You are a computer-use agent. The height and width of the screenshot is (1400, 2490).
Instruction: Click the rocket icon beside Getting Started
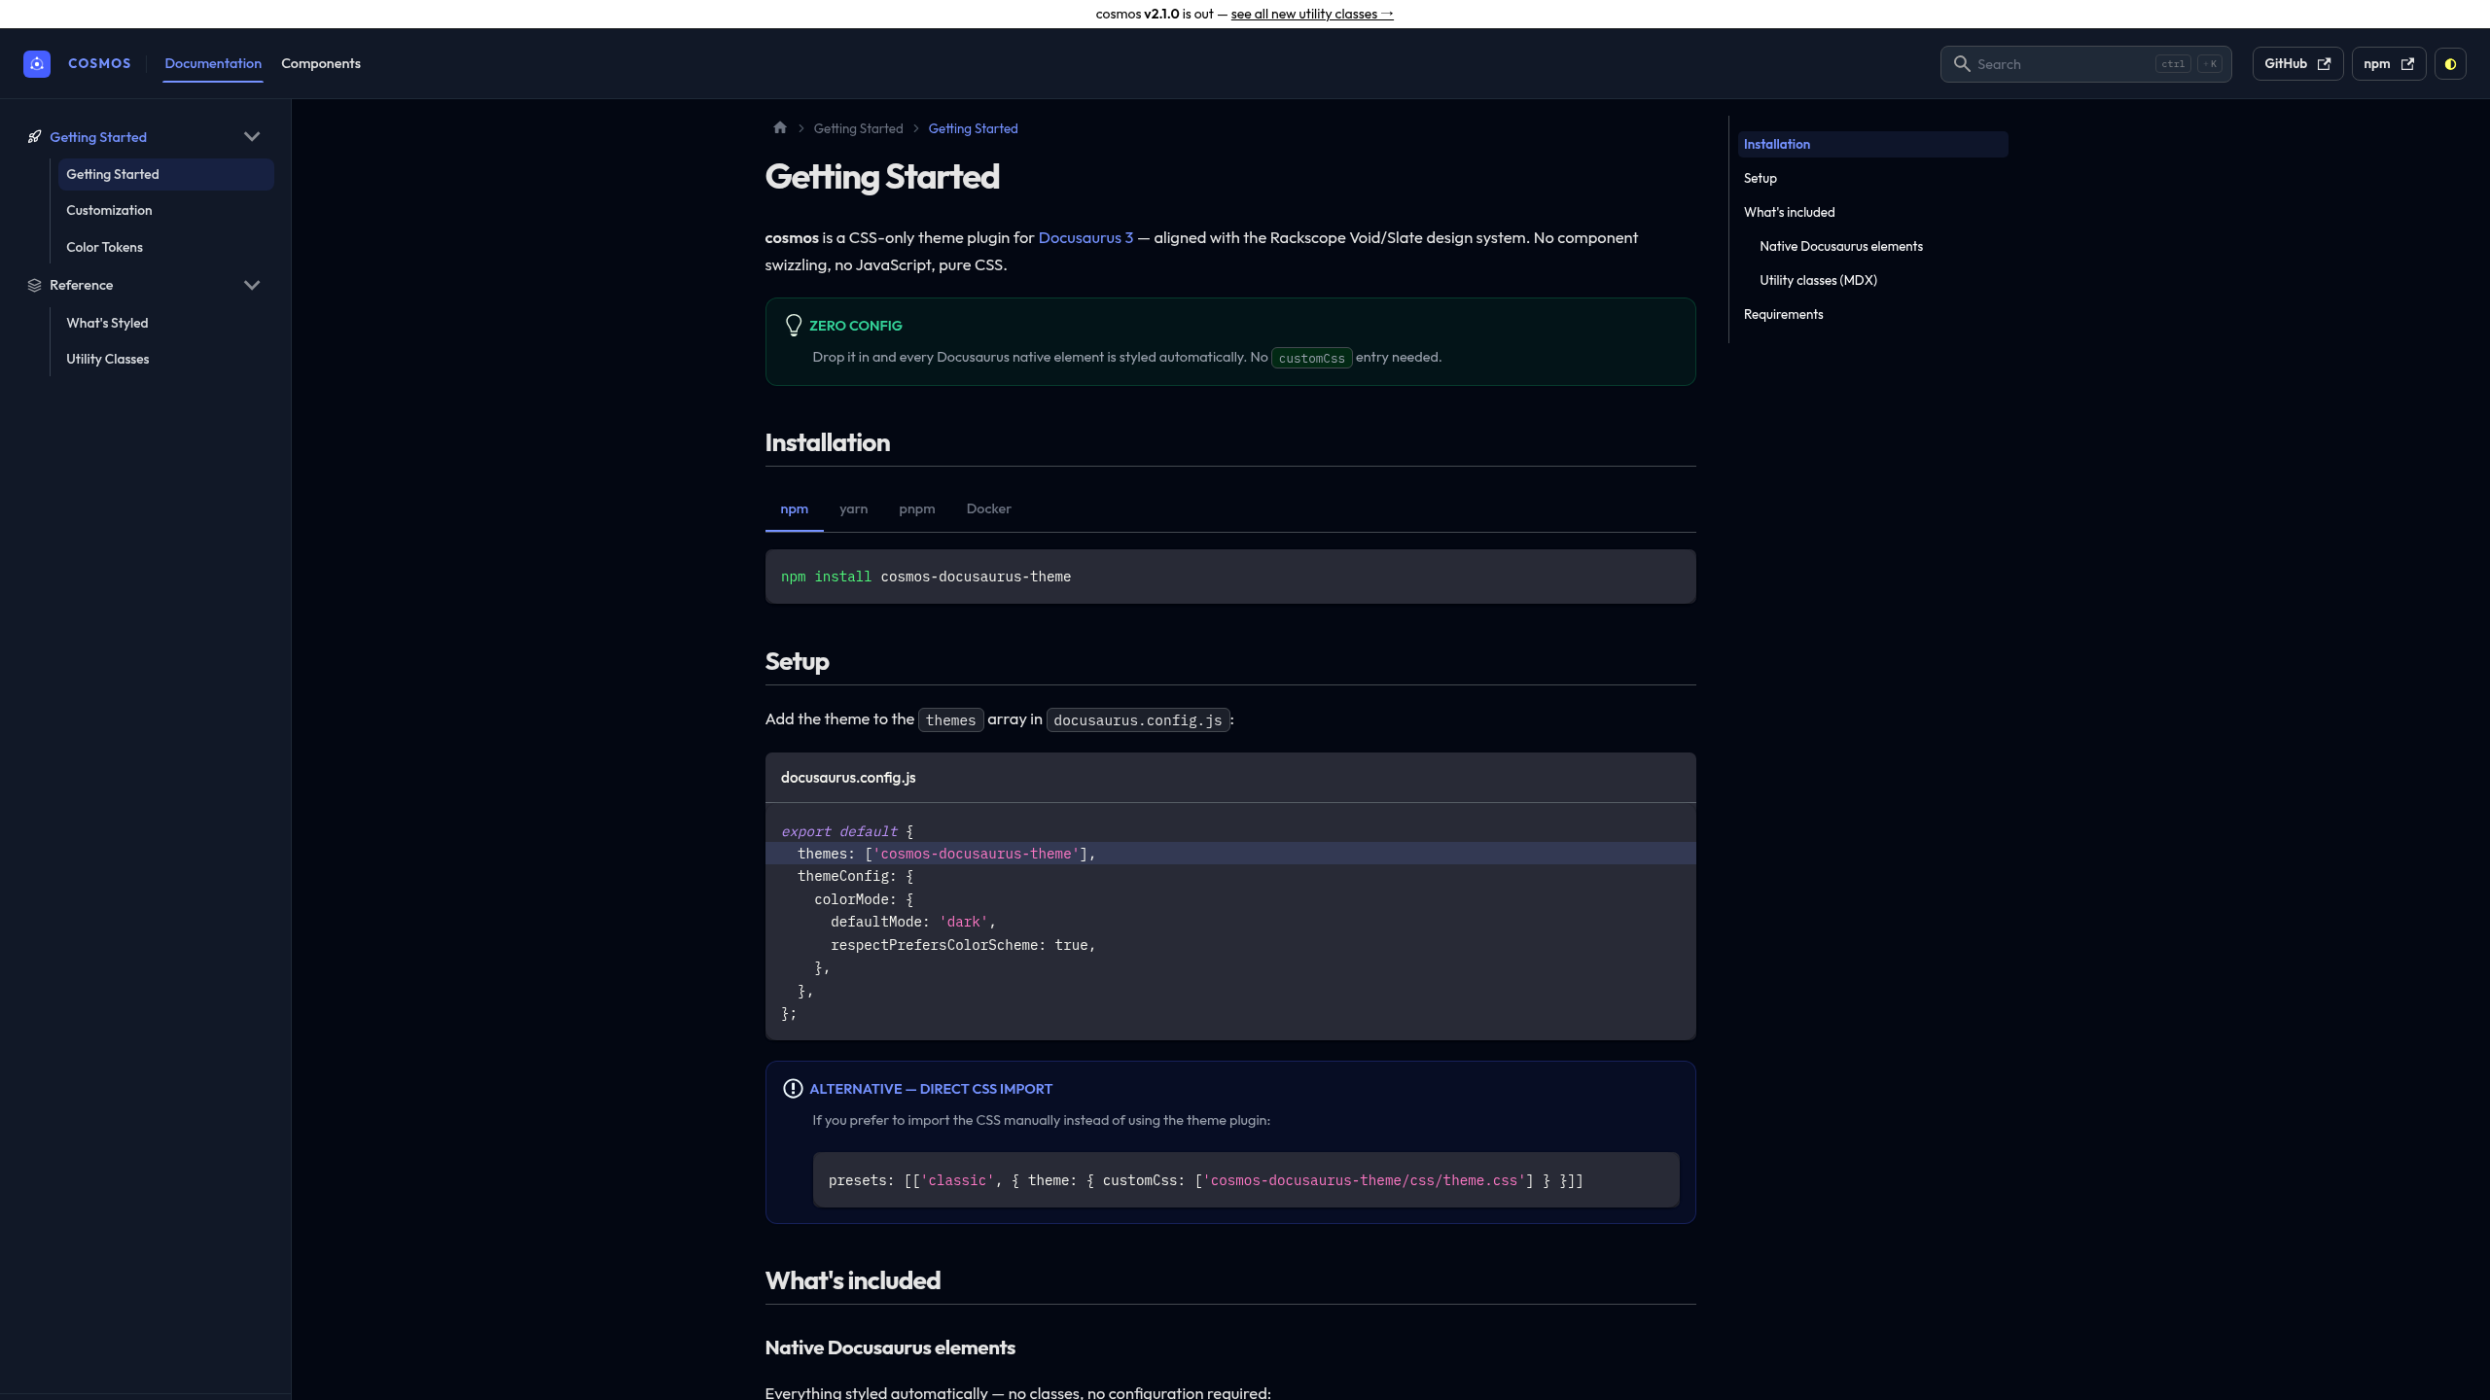pos(34,136)
